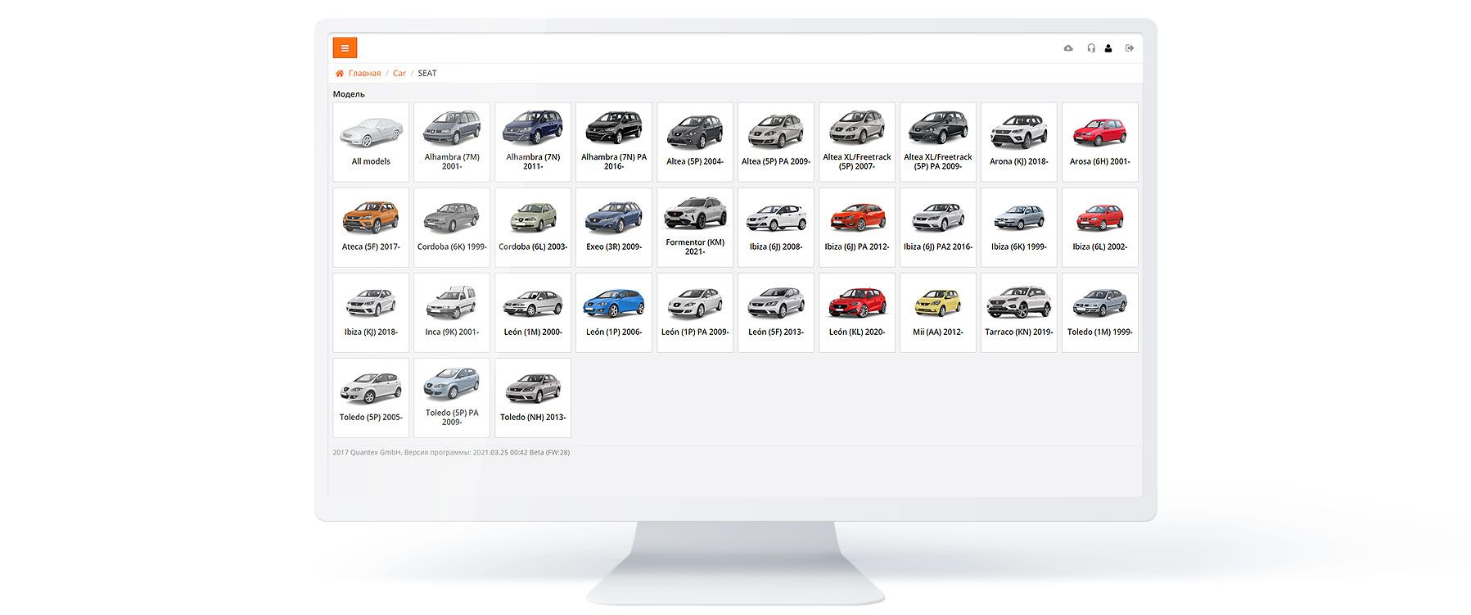Pick the red Arosa (6H) 2001-
The width and height of the screenshot is (1471, 615).
[x=1099, y=142]
